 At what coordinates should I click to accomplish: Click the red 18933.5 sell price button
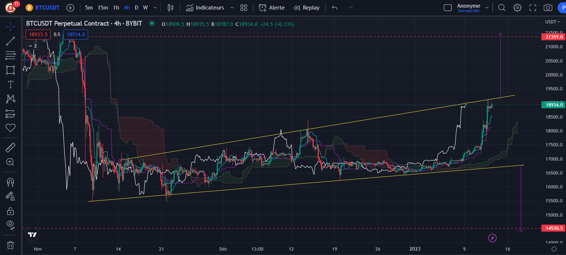pos(38,34)
